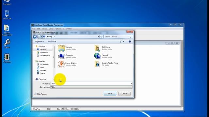Select the Recycle Bin desktop icon

[x=7, y=15]
